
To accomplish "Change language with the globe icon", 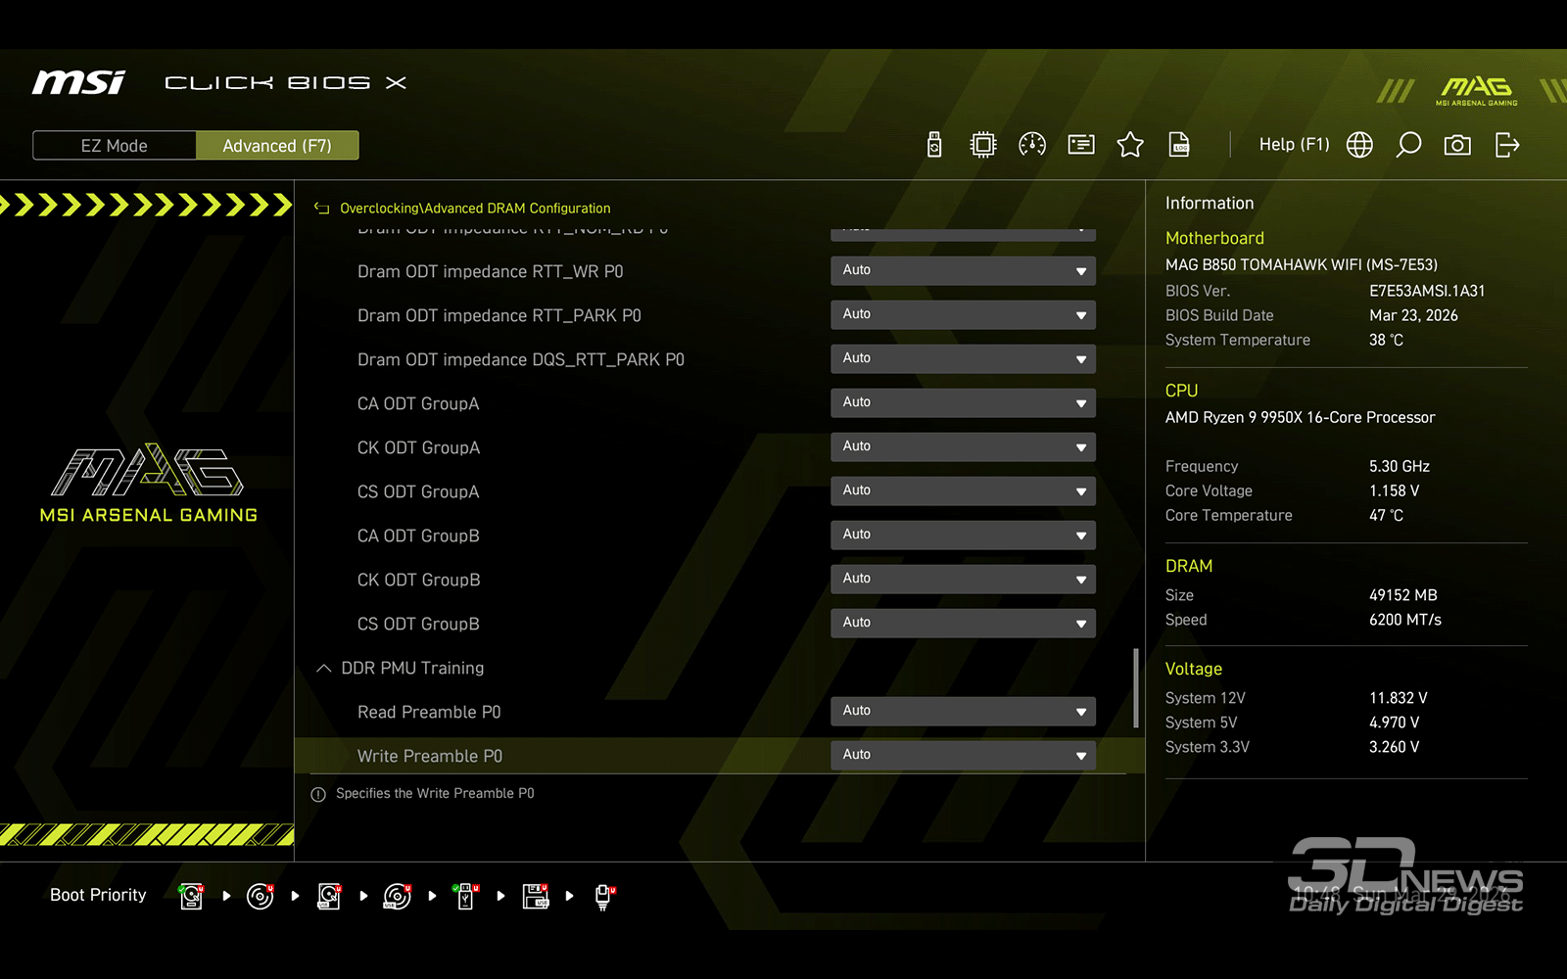I will [1359, 145].
